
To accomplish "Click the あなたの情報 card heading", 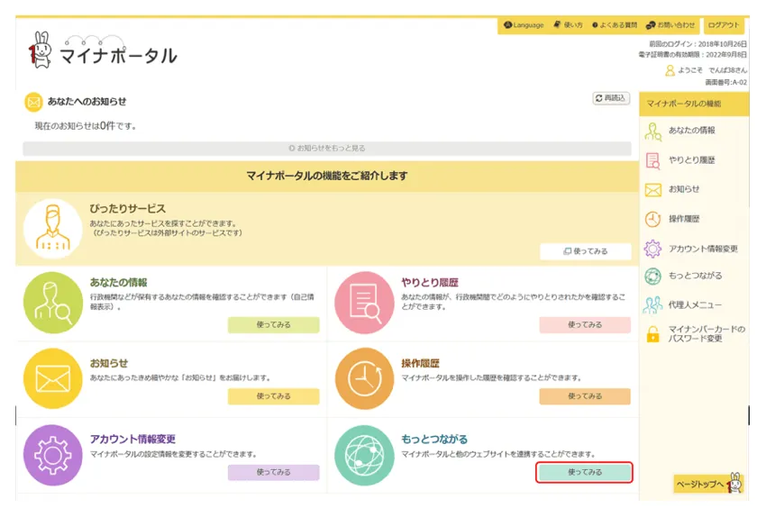I will (118, 282).
